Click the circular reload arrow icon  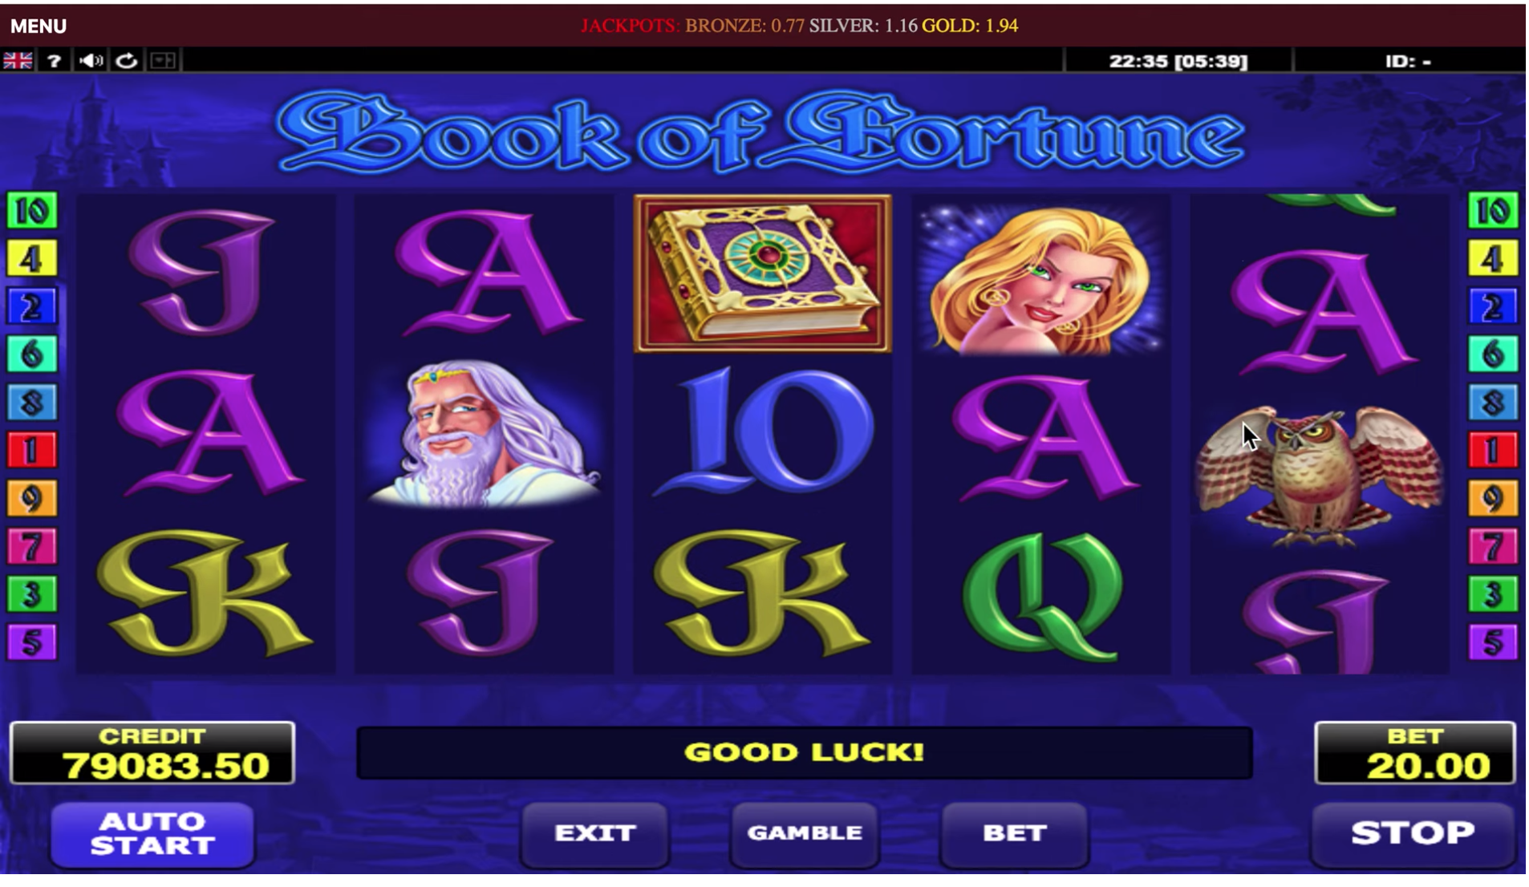click(127, 61)
